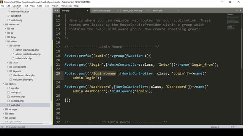Click 'login_from' text on line 21

click(202, 65)
